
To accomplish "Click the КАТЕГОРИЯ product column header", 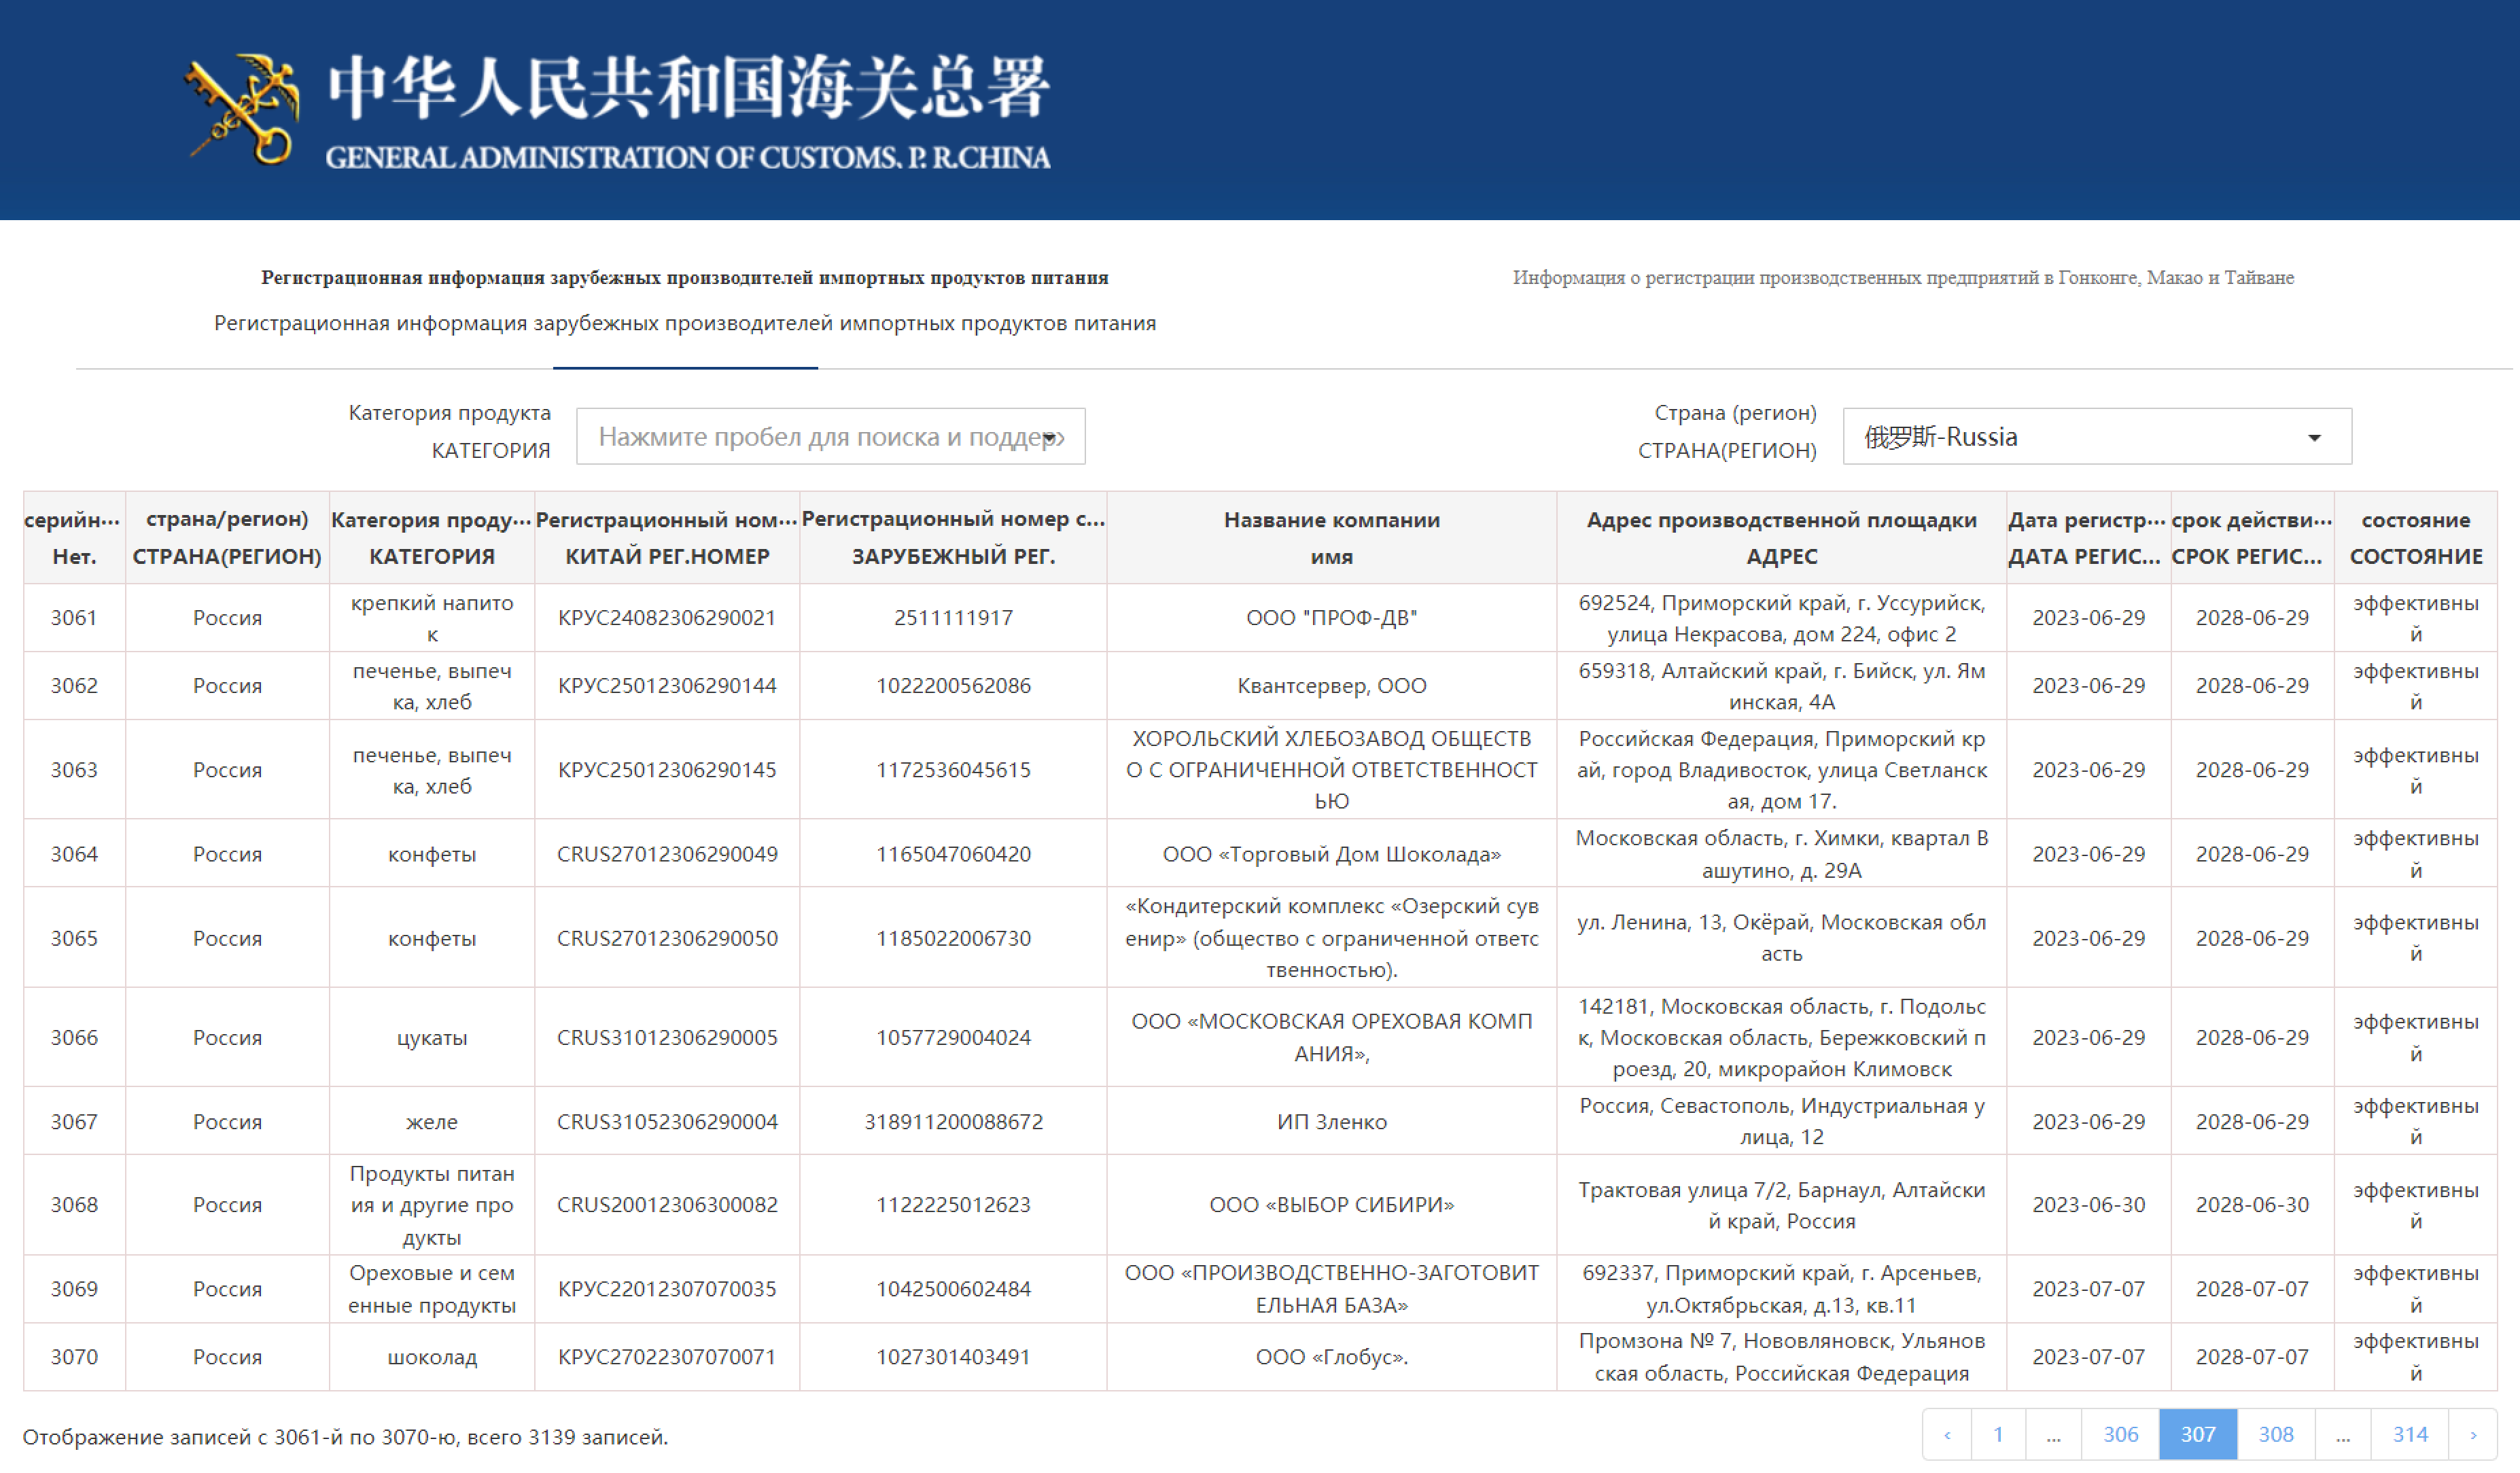I will (432, 538).
